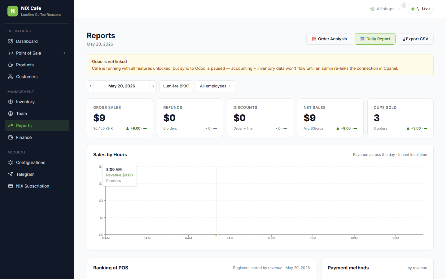
Task: Click the 8AM data point on Sales chart
Action: [216, 235]
